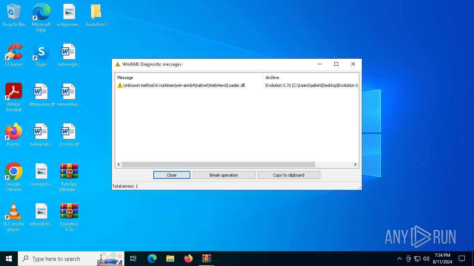Show hidden system tray icons

click(399, 259)
